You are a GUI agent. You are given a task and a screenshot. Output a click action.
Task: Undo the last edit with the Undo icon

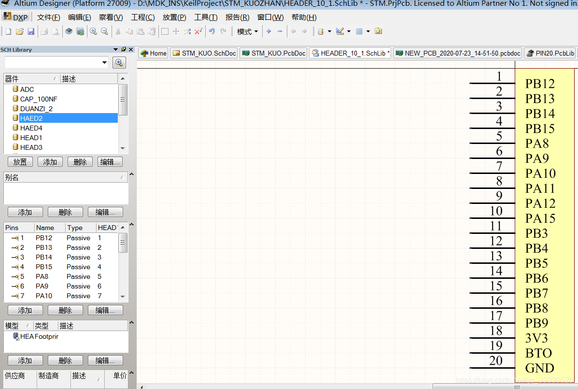[x=211, y=31]
